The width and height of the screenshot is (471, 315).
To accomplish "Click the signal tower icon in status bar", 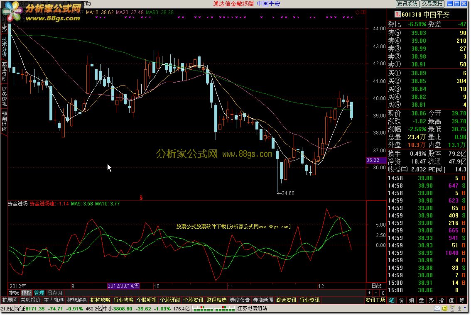I will (452, 308).
